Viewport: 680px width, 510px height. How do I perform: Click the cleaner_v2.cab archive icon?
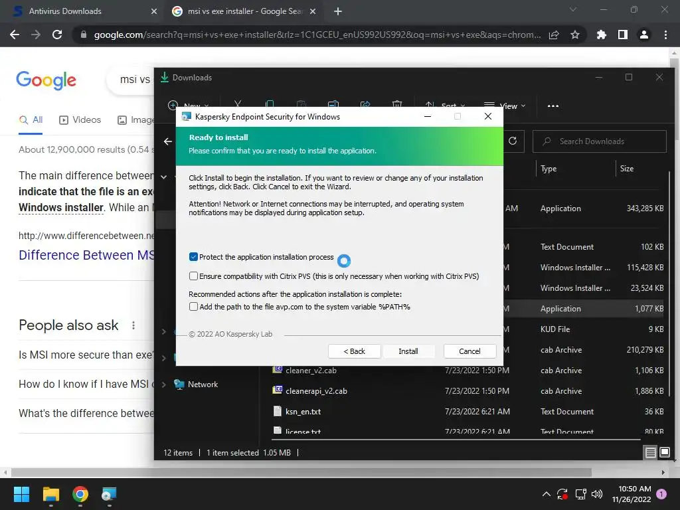point(278,370)
